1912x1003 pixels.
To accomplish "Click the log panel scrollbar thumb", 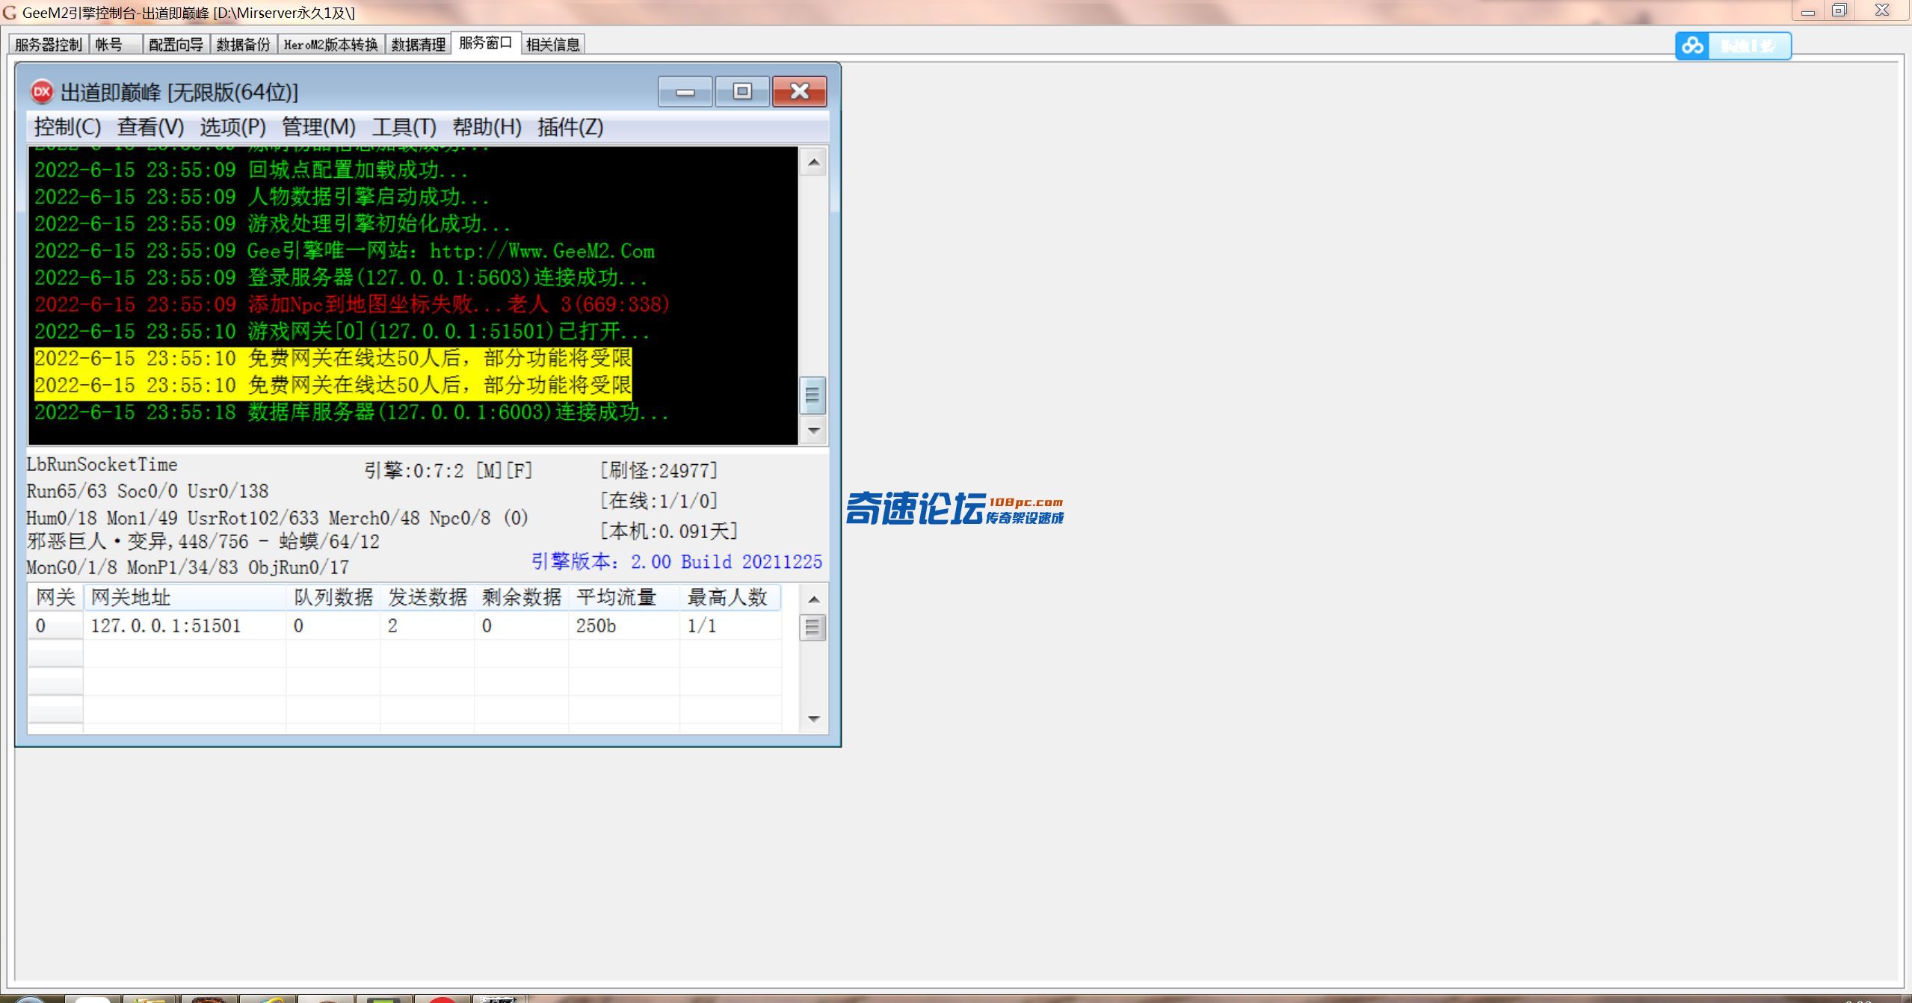I will coord(813,395).
